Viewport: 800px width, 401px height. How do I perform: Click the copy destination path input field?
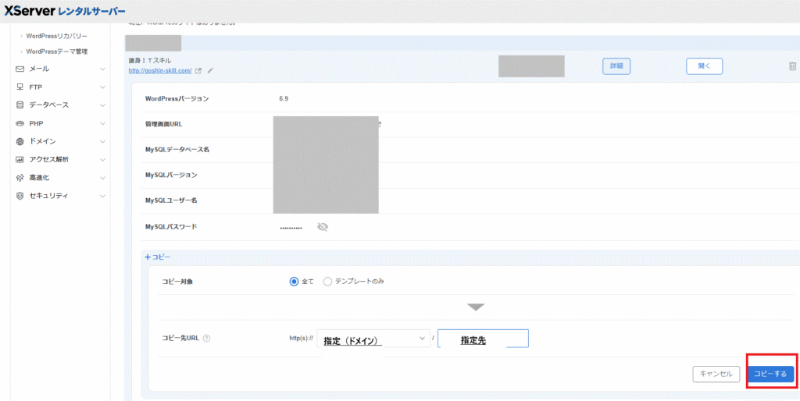point(483,339)
